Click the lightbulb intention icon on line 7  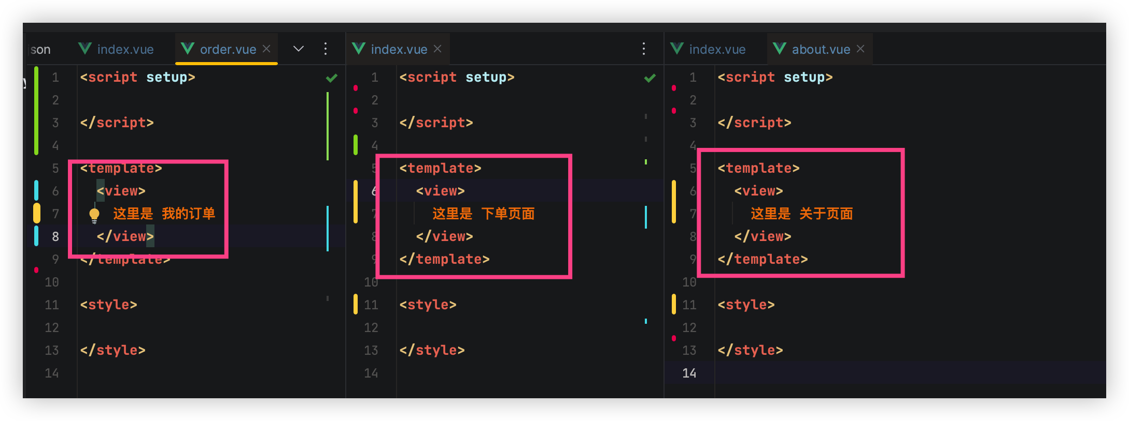tap(94, 215)
